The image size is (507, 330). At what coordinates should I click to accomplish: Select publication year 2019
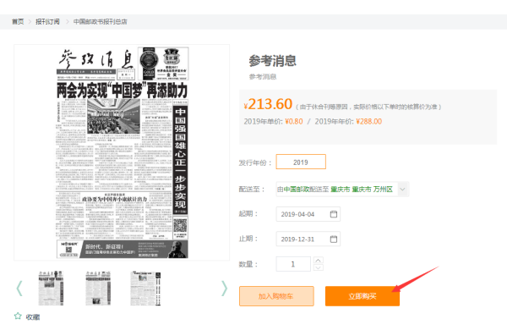(x=301, y=162)
